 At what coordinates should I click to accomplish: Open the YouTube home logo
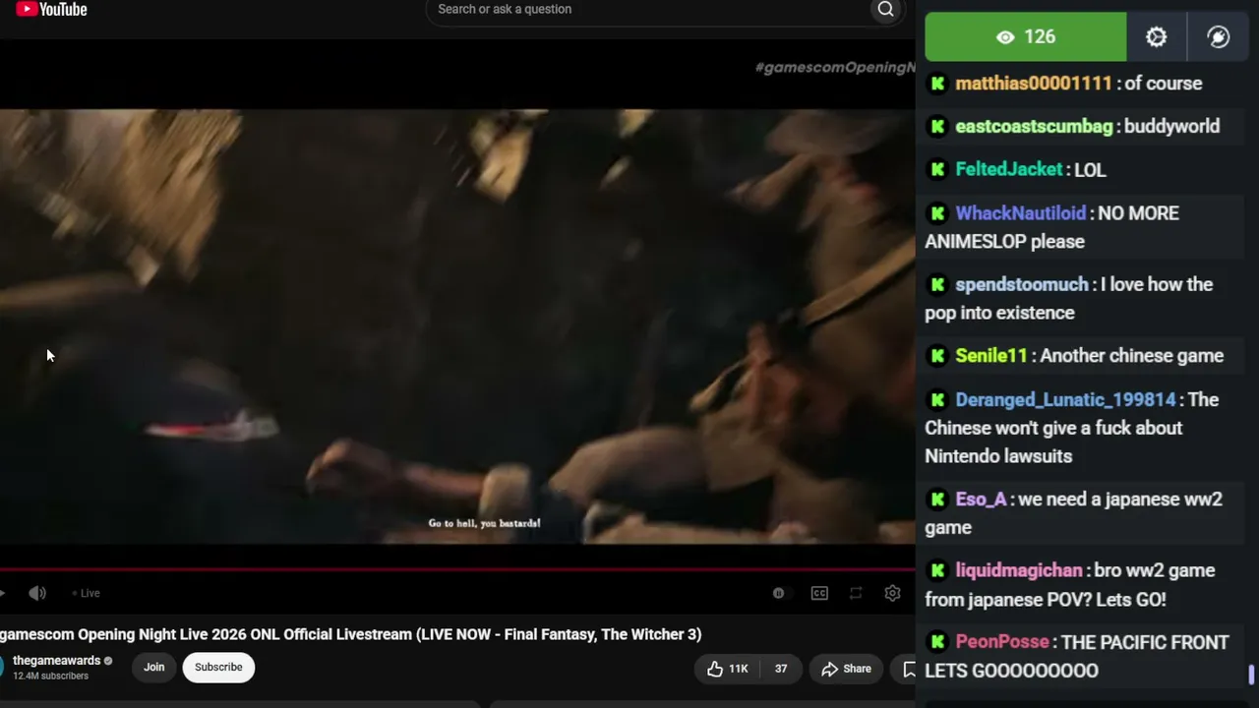(51, 10)
